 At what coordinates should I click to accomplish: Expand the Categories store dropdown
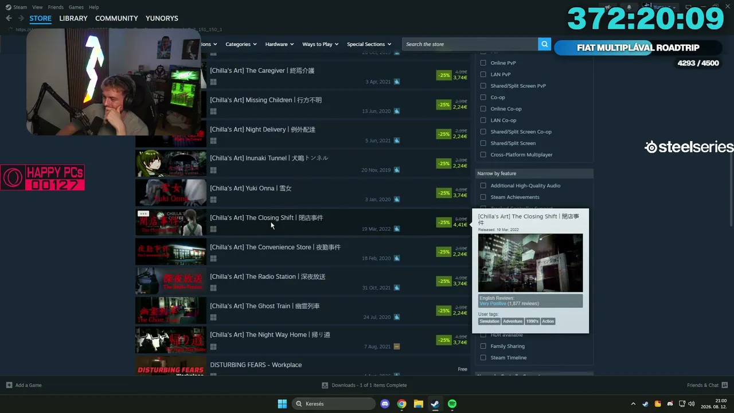pos(241,44)
